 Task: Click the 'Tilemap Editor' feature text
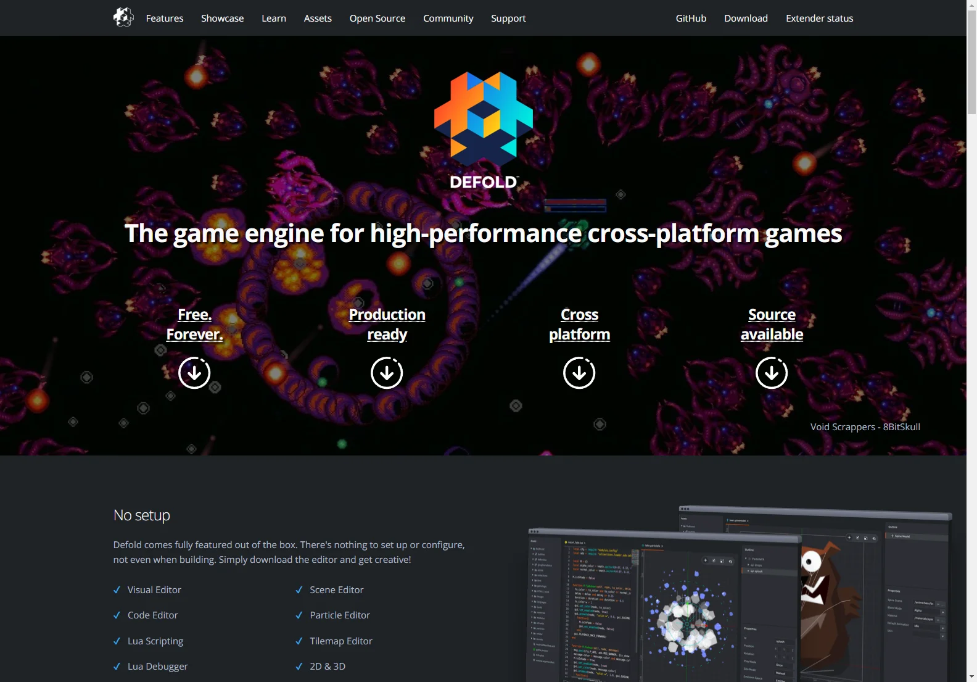pos(341,641)
